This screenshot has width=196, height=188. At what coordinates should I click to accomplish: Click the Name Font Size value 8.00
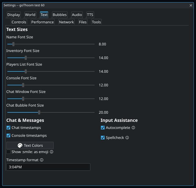[102, 44]
